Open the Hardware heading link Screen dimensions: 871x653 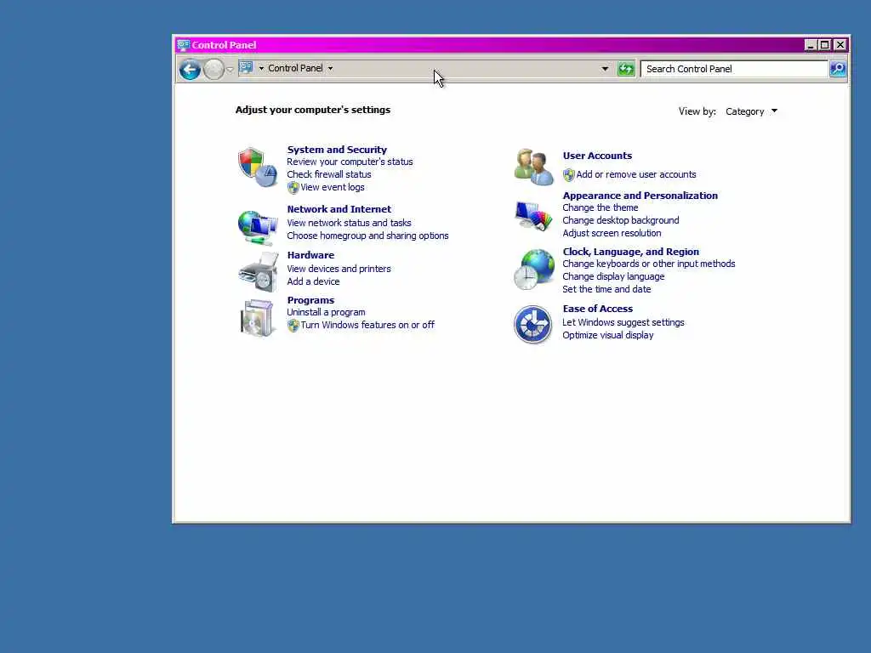[310, 255]
